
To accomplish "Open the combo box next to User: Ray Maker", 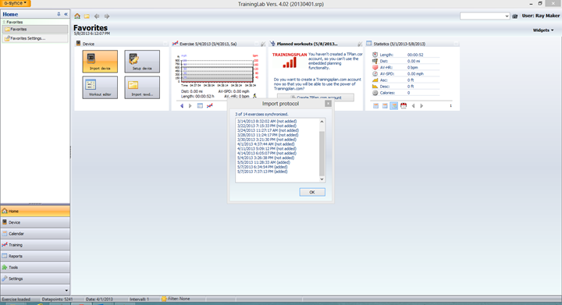I will [x=485, y=16].
